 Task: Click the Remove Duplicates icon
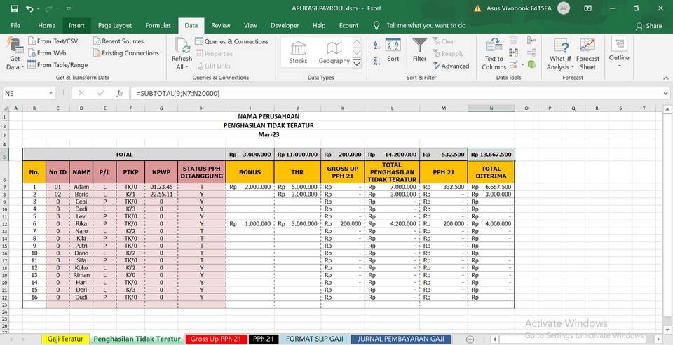coord(513,52)
